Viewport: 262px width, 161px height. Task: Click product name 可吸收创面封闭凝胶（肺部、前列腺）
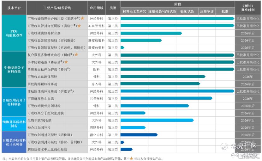pos(55,142)
